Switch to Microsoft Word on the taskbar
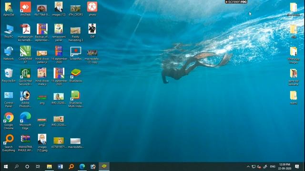Screen dimensions: 305x171 61,167
